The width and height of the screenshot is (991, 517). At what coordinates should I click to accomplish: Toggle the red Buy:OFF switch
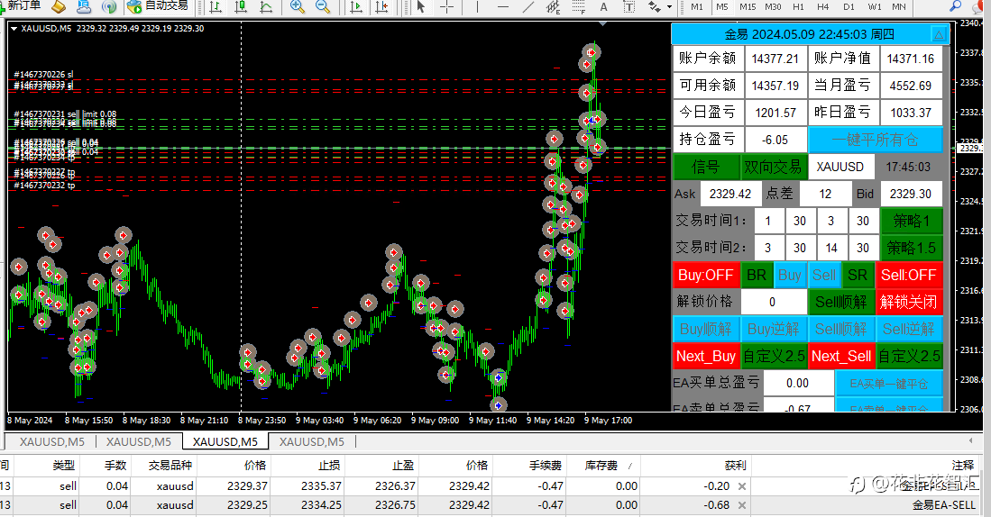(706, 276)
